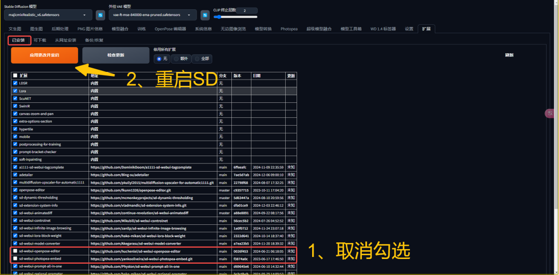The width and height of the screenshot is (559, 275).
Task: Open the 训练 tab
Action: [x=141, y=29]
